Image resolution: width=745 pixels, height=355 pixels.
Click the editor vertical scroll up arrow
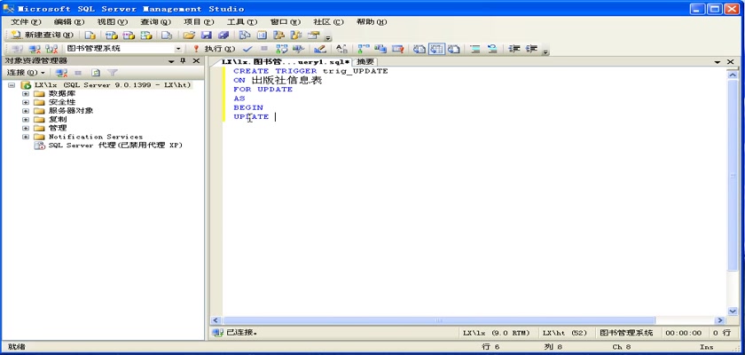(732, 75)
